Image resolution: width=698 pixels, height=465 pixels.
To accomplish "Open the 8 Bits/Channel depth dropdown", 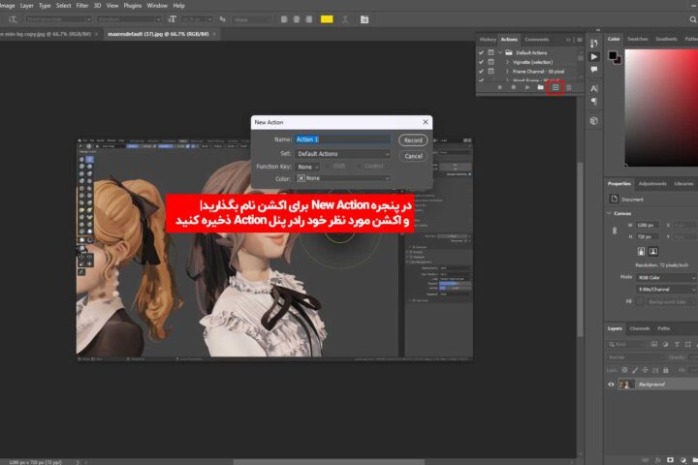I will [666, 290].
